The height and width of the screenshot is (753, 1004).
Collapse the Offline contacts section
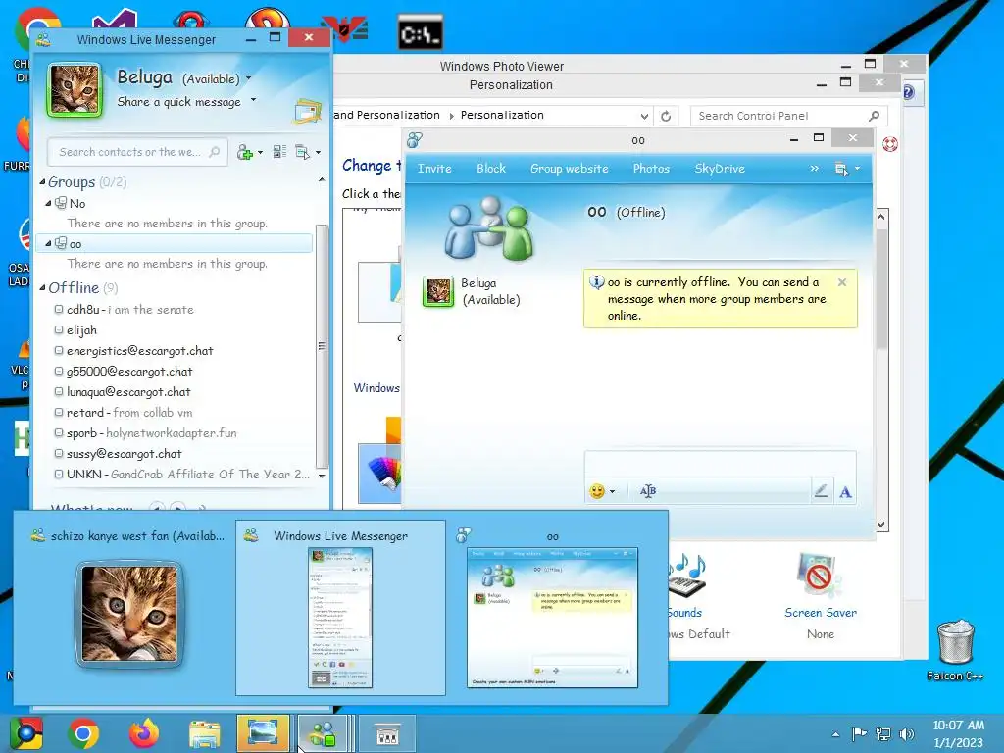(x=42, y=287)
